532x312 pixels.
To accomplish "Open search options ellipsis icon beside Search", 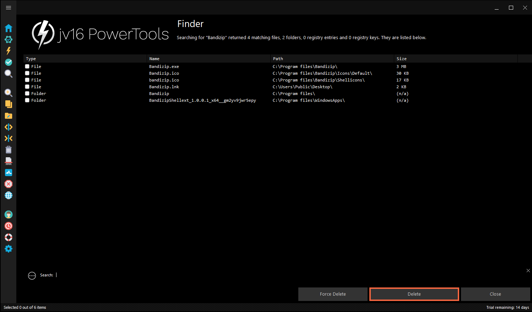I will (x=32, y=276).
